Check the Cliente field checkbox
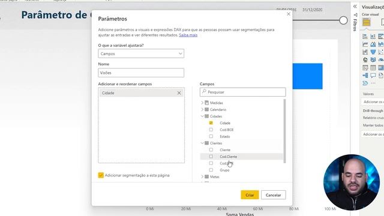 pos(211,149)
